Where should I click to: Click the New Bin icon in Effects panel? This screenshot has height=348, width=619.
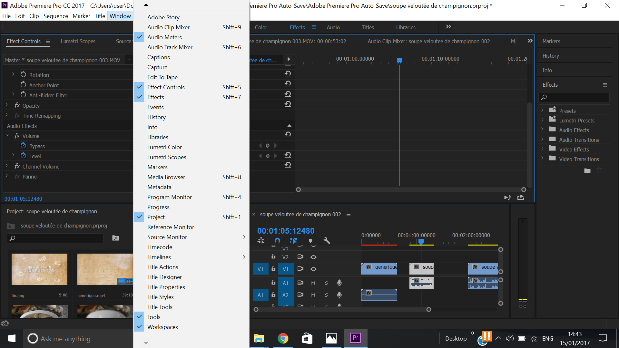(x=587, y=171)
